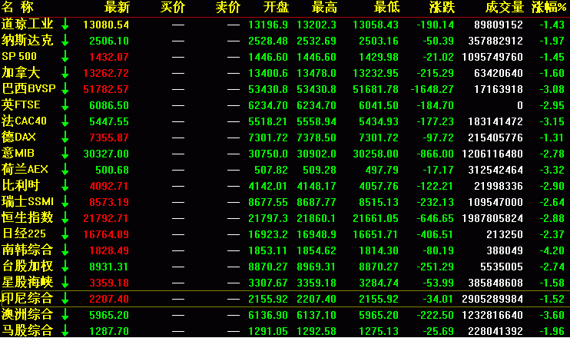Click the down arrow beside 巴西BVSP
Viewport: 570px width, 338px height.
[x=65, y=88]
